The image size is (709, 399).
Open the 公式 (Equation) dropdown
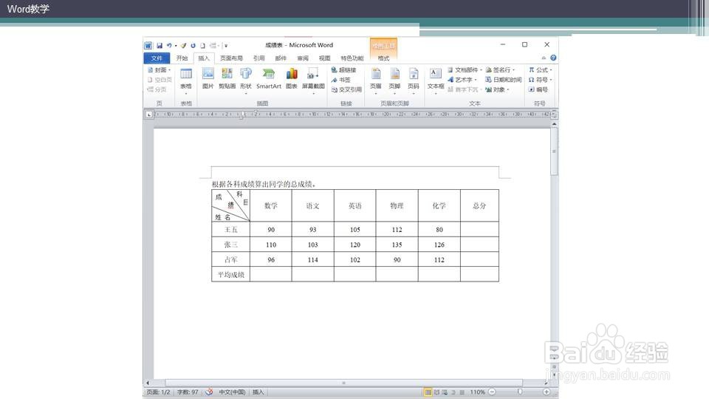click(541, 70)
